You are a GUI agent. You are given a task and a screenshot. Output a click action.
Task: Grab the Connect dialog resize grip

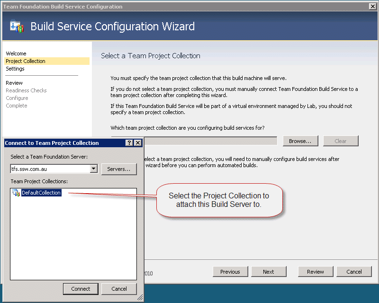(x=140, y=297)
